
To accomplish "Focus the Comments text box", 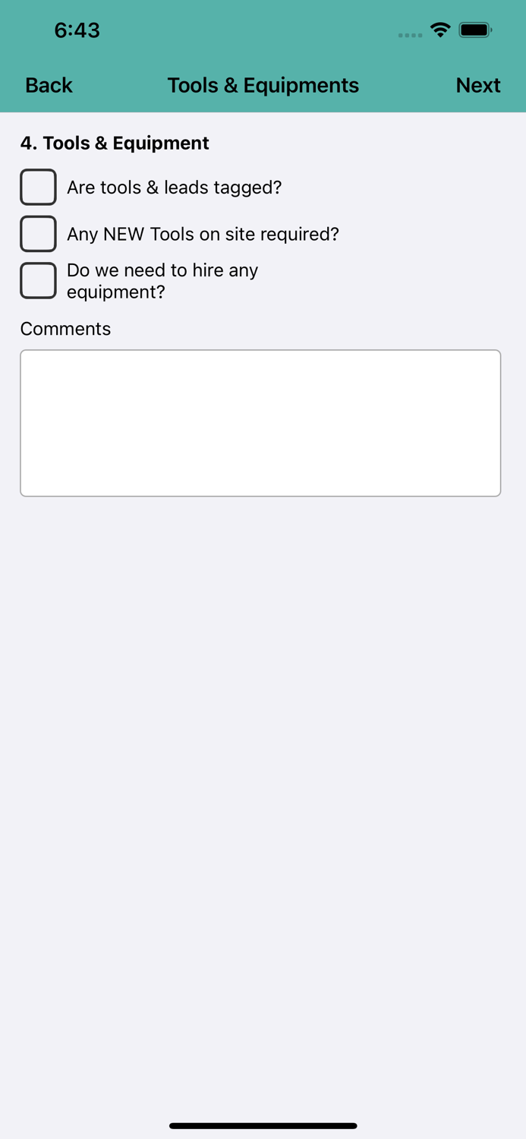I will click(260, 423).
